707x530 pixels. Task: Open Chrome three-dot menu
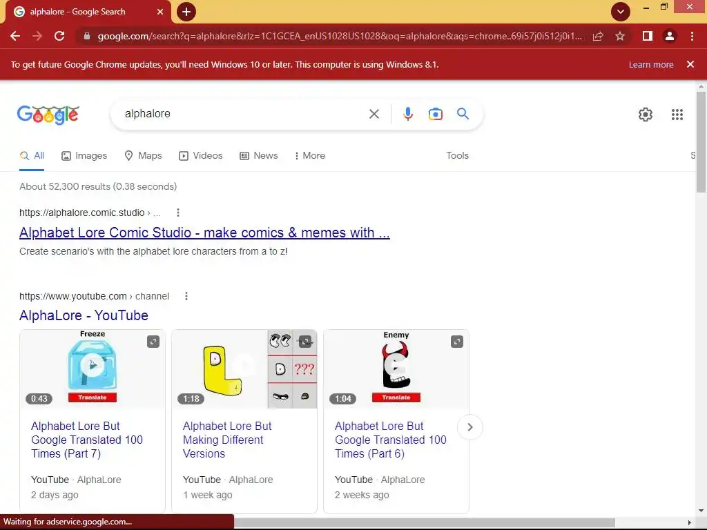(x=692, y=36)
